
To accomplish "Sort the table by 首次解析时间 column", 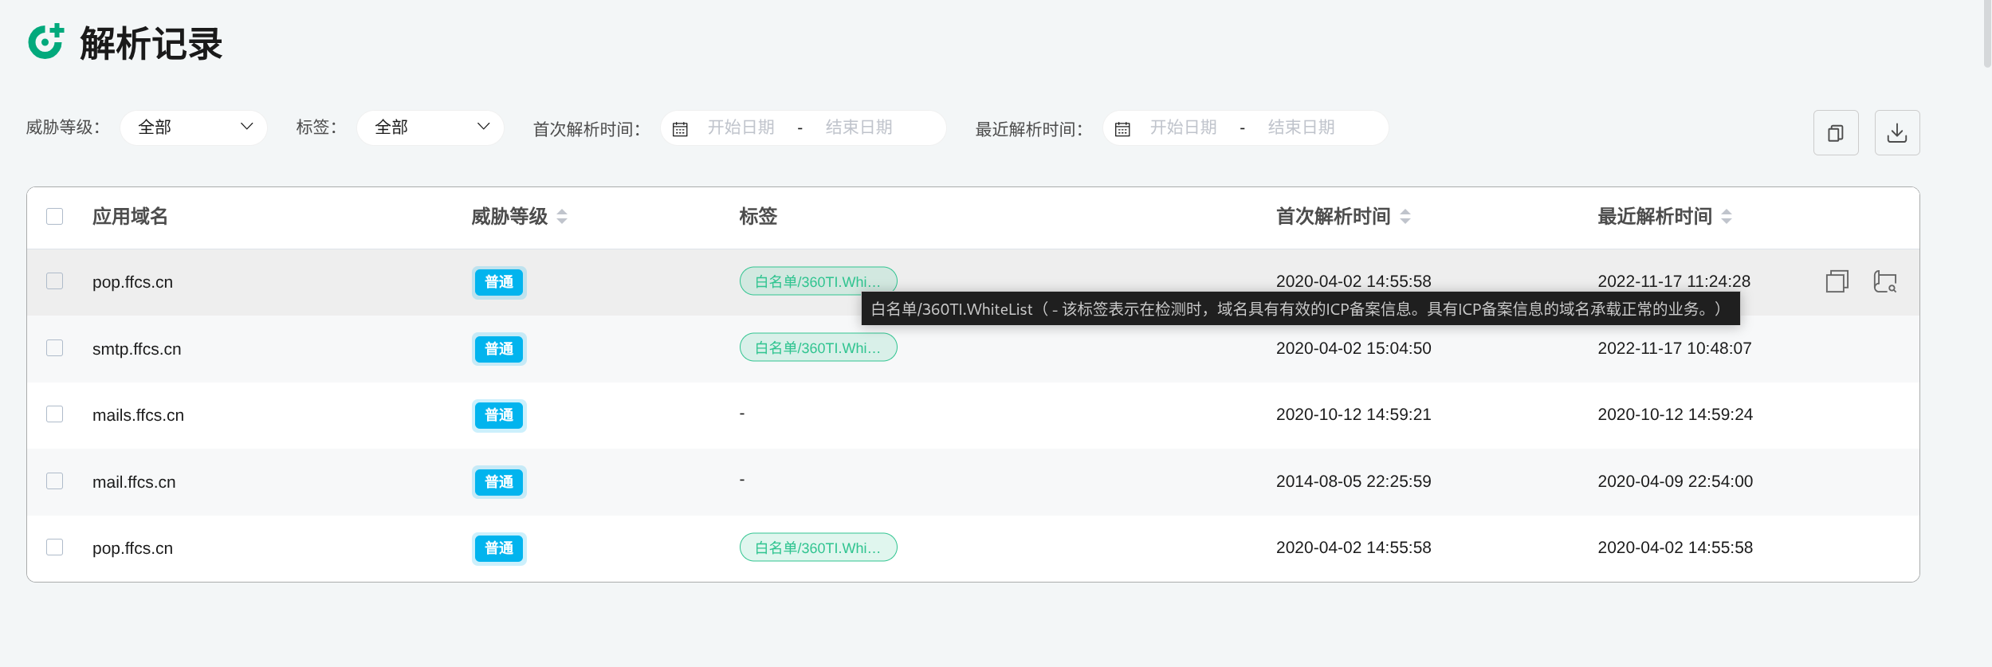I will point(1405,217).
